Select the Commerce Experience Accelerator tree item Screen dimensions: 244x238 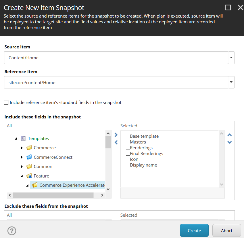[x=72, y=185]
